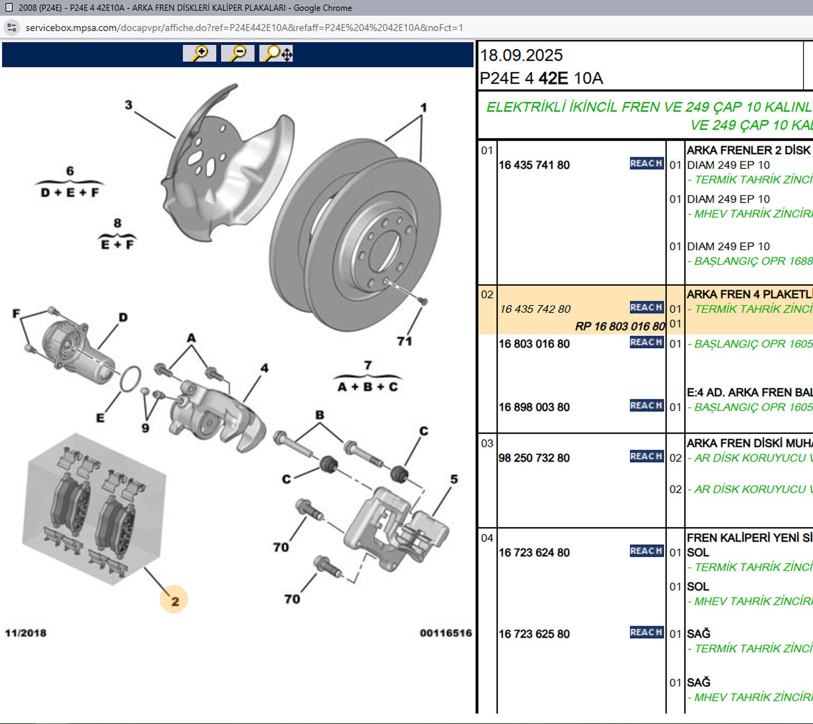This screenshot has width=813, height=724.
Task: Click the address bar URL
Action: (x=244, y=28)
